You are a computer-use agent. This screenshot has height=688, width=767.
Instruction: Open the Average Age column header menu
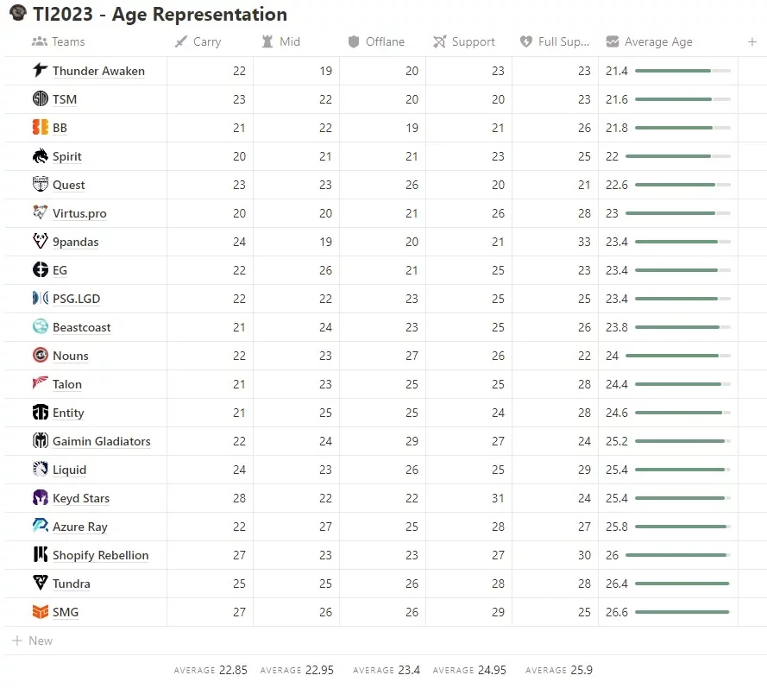click(650, 41)
